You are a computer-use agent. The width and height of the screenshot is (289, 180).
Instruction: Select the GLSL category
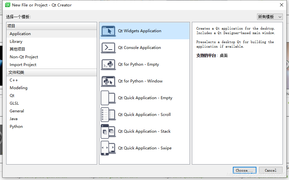point(52,103)
